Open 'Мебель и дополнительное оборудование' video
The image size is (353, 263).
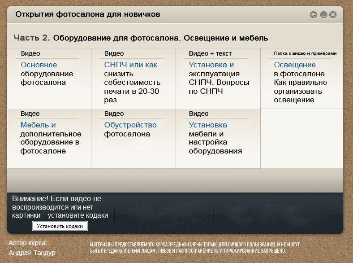[38, 125]
